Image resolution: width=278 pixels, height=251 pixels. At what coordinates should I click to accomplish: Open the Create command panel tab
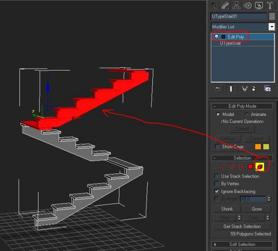[215, 6]
